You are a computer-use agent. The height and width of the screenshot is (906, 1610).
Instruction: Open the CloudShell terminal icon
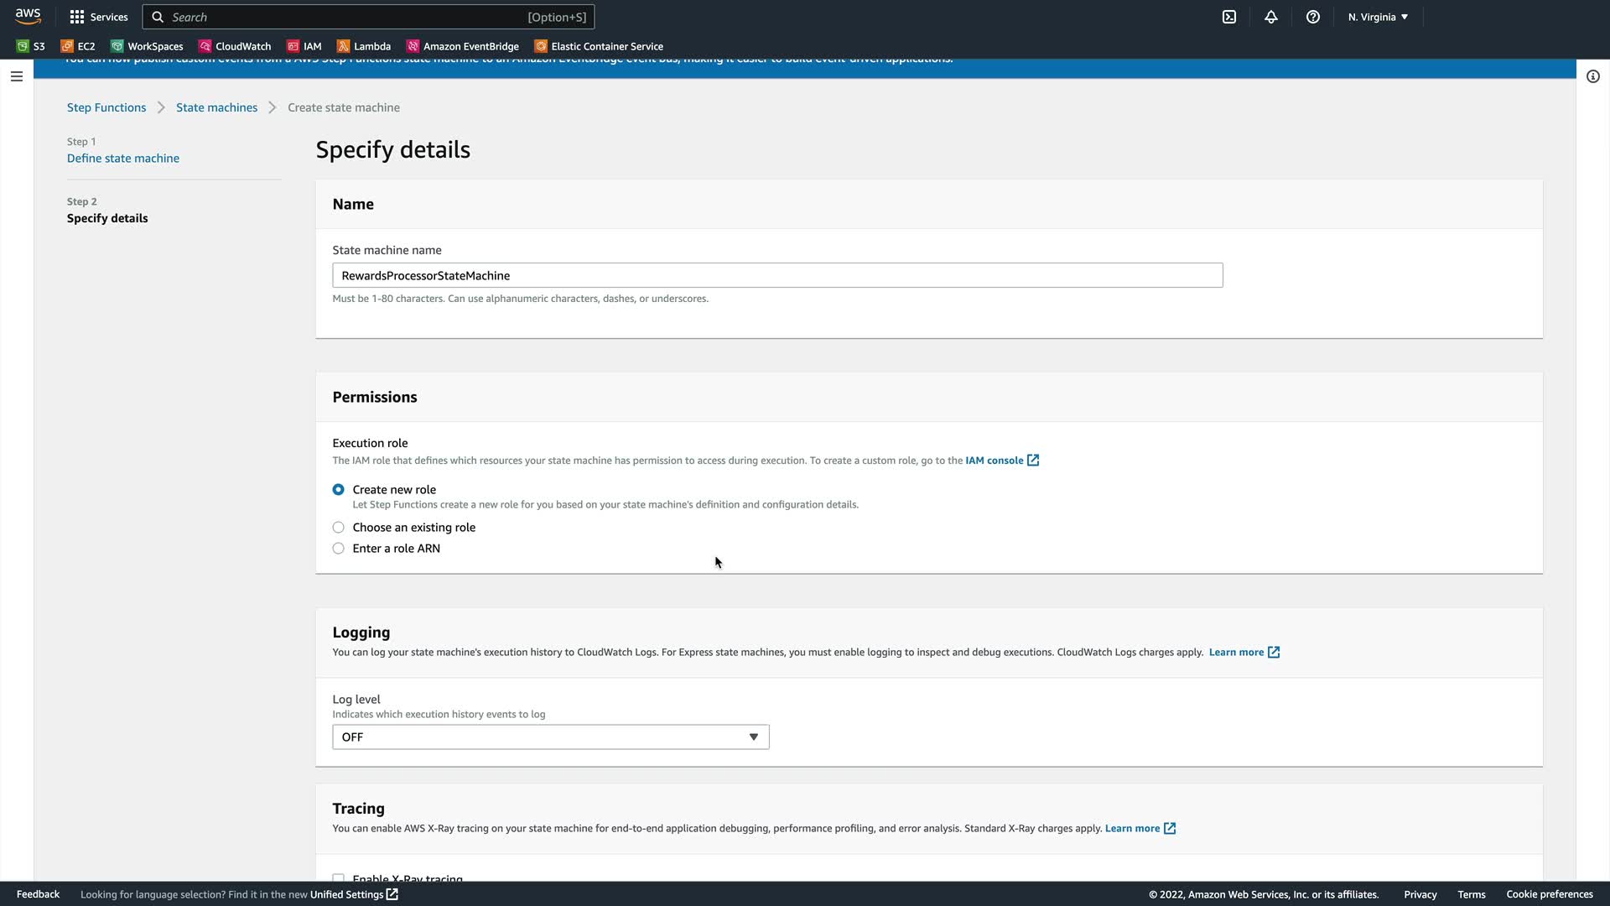[x=1229, y=17]
